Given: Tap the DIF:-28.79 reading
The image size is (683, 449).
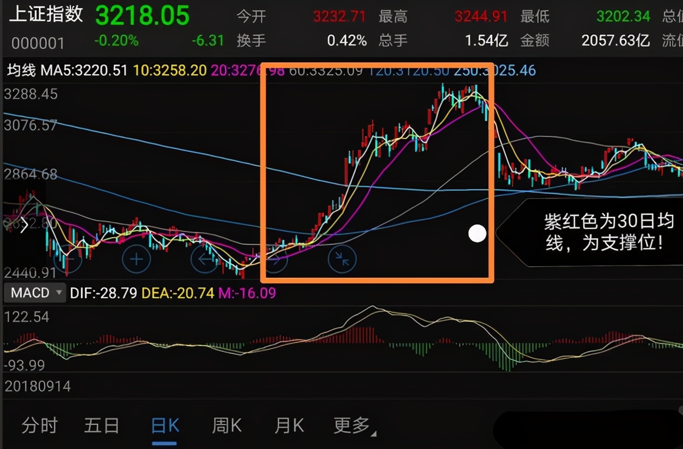Looking at the screenshot, I should 105,293.
